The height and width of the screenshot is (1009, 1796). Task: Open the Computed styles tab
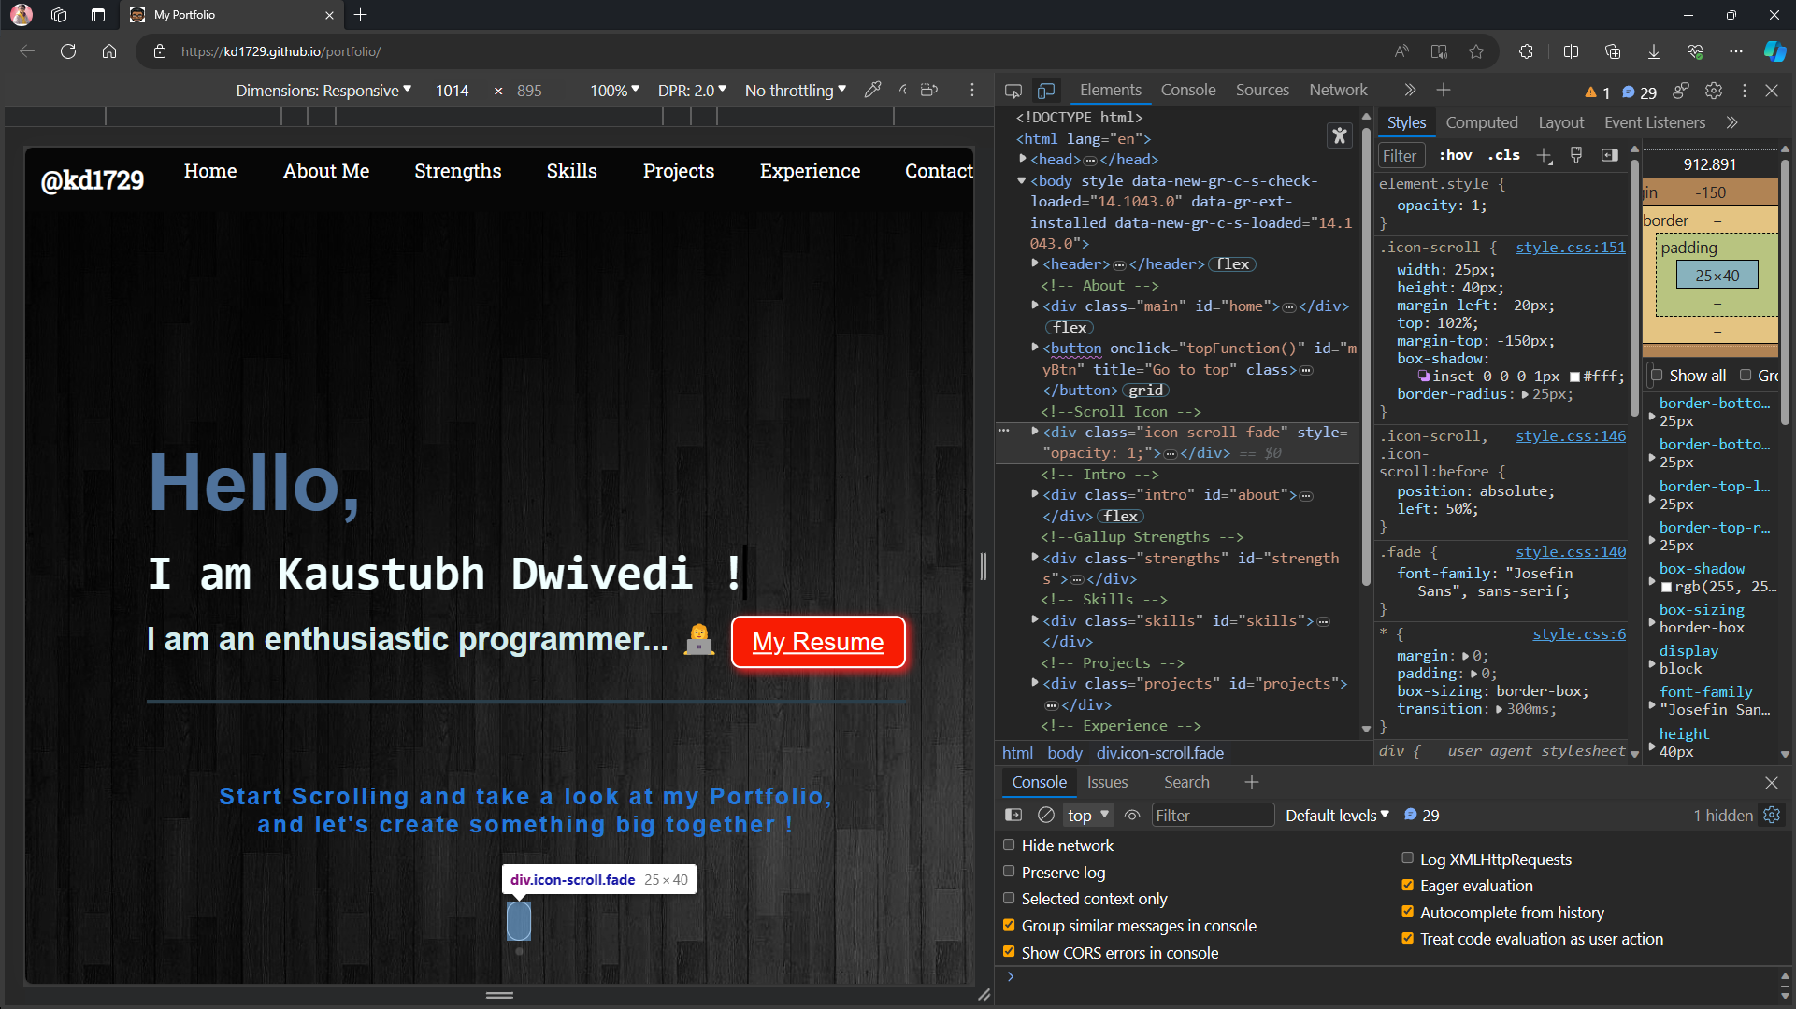(1482, 122)
